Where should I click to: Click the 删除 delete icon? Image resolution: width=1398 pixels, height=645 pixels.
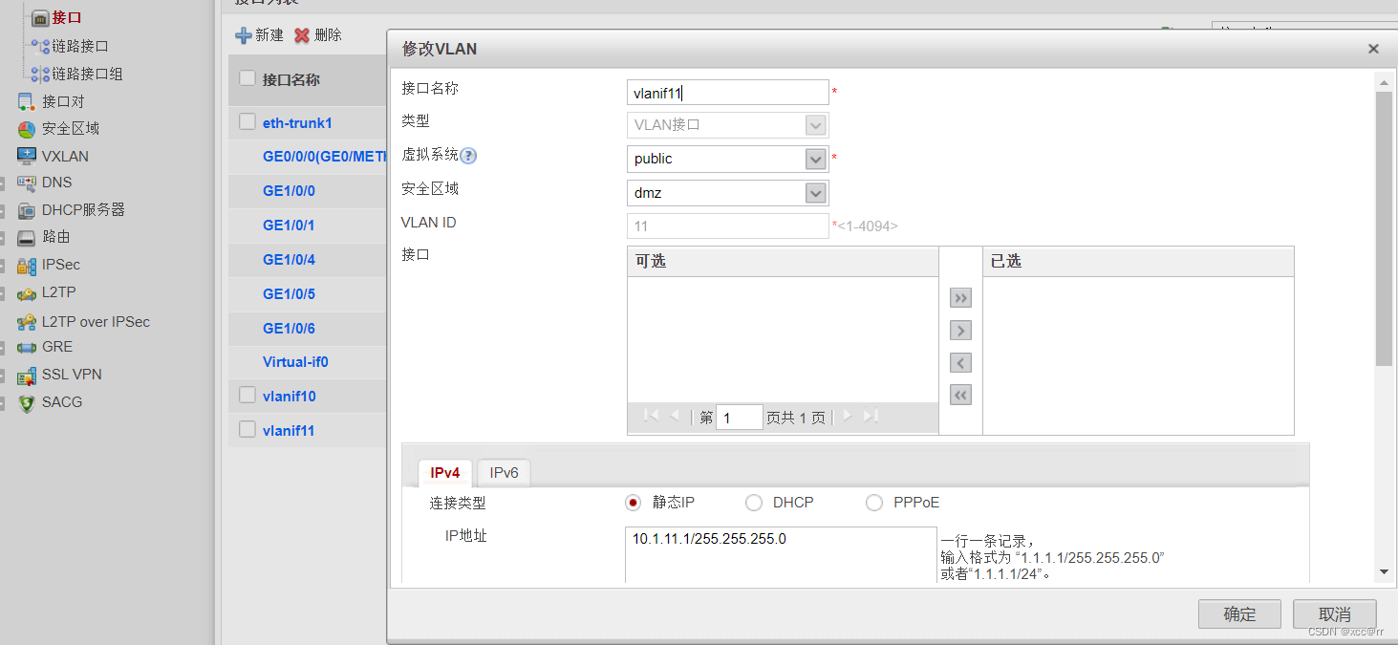pyautogui.click(x=300, y=33)
